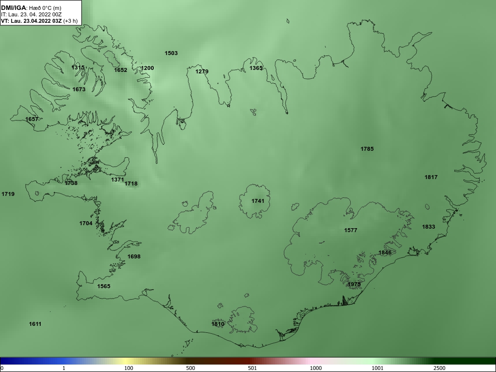Click the 1673 height label
The width and height of the screenshot is (496, 372).
(x=79, y=89)
